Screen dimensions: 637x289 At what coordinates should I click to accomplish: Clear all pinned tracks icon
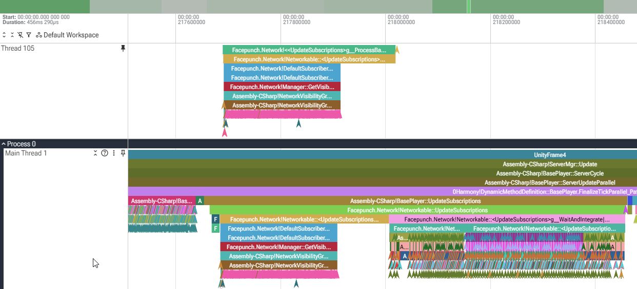pyautogui.click(x=20, y=35)
